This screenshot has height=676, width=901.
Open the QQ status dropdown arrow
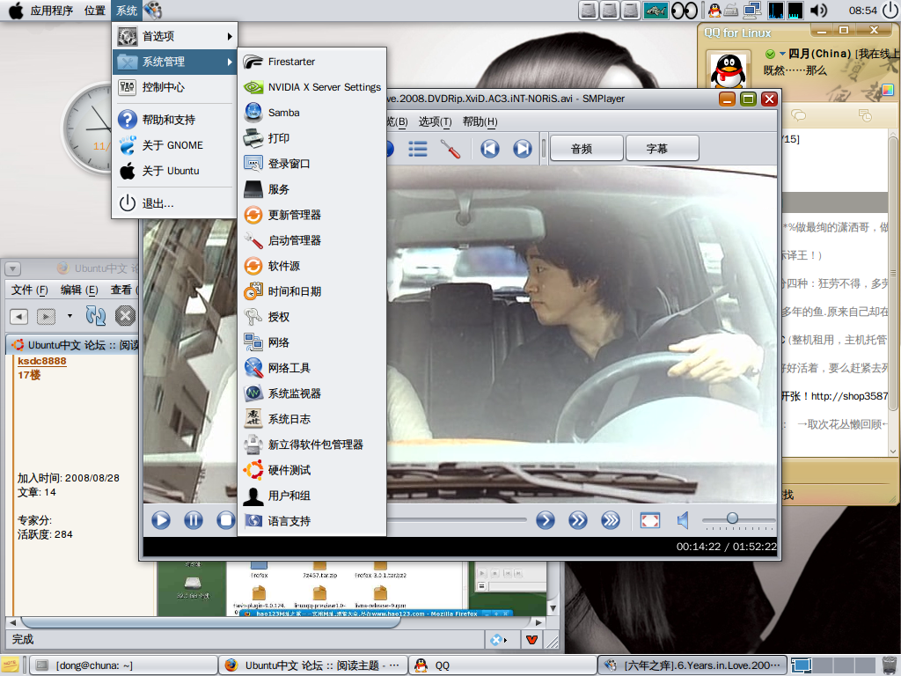[x=782, y=54]
